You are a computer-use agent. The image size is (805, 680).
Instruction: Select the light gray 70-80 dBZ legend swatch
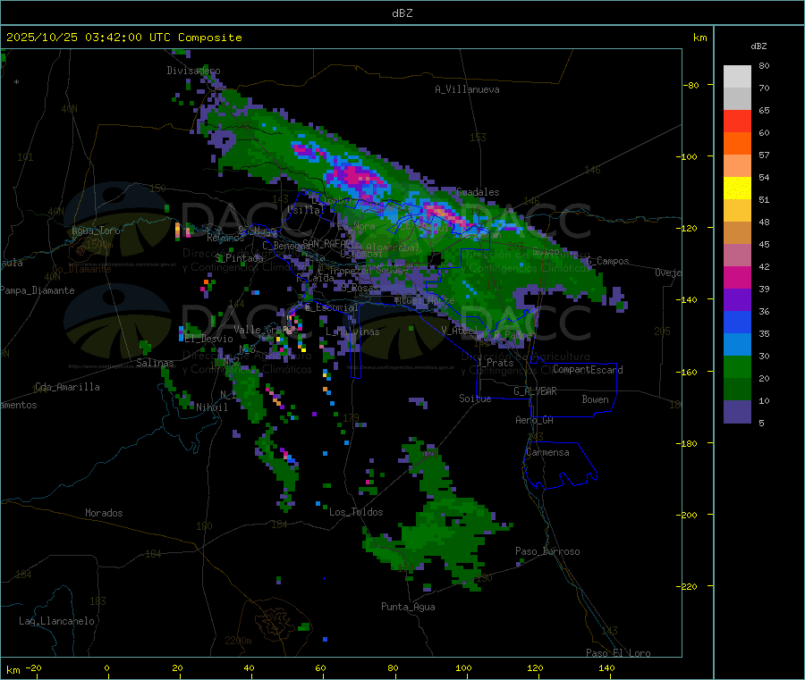coord(737,77)
